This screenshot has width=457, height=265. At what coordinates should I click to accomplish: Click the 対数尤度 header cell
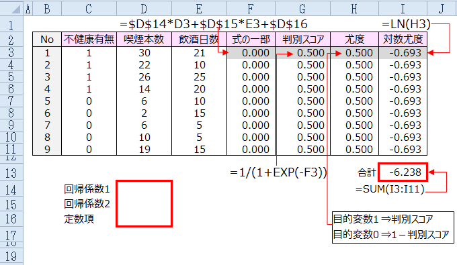(x=403, y=40)
